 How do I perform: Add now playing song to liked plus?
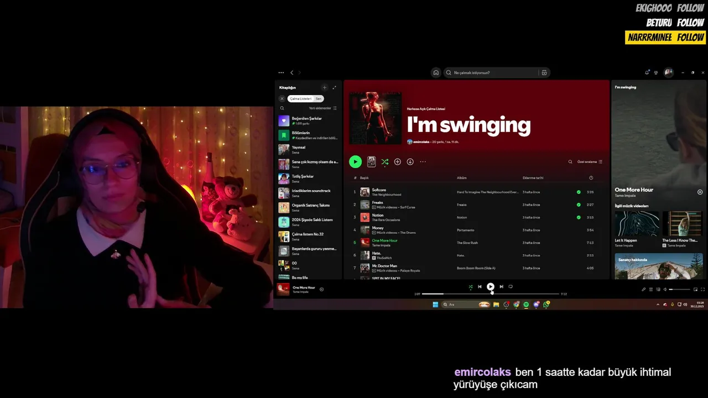tap(321, 289)
